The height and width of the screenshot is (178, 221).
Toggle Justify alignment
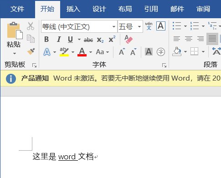[212, 39]
